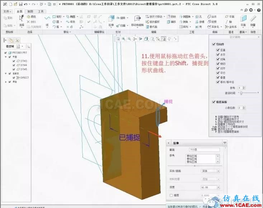Toggle the 导向件 (Guides) checkbox
This screenshot has height=208, width=263.
[x=213, y=44]
